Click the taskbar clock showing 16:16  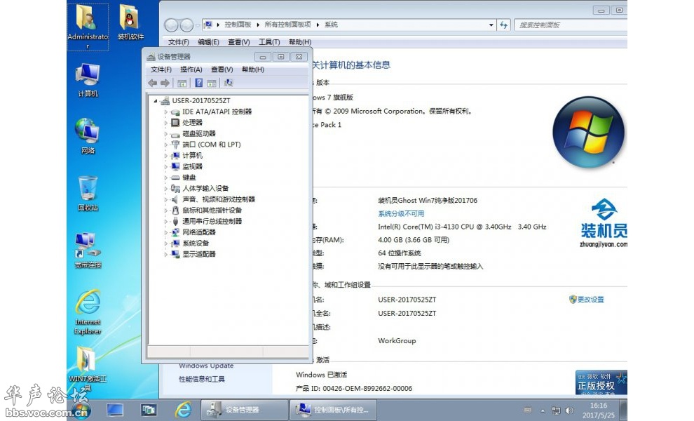click(599, 410)
